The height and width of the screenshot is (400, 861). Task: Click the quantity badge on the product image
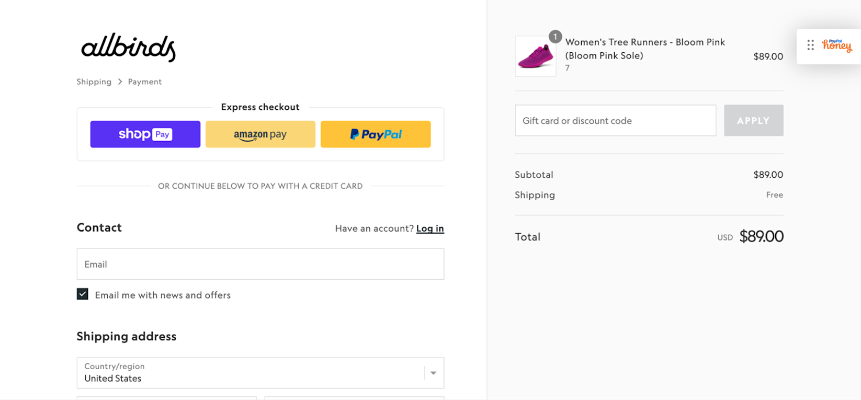555,37
